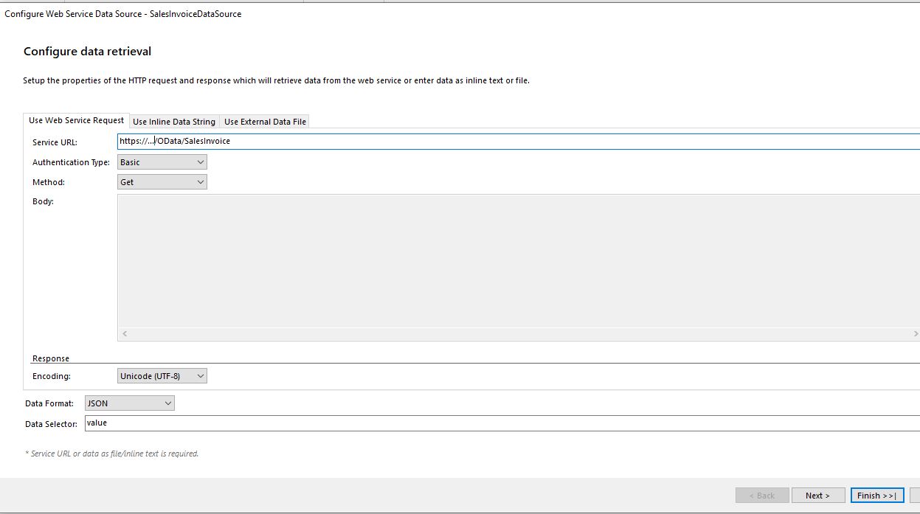The image size is (920, 514).
Task: Click the Body scrollbar right arrow
Action: [x=916, y=334]
